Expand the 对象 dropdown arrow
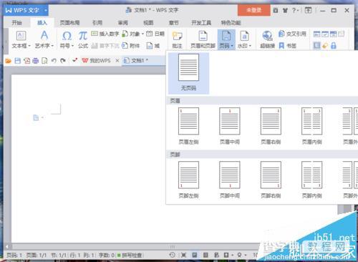This screenshot has height=262, width=358. tap(142, 34)
